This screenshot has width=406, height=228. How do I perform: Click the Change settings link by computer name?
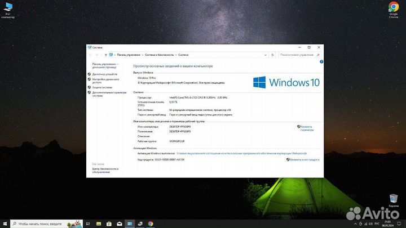coord(307,128)
